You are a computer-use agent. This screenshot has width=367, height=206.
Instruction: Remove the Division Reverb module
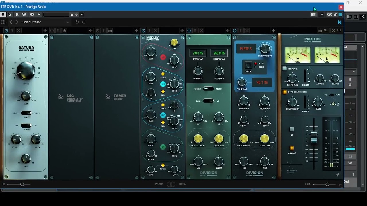247,31
